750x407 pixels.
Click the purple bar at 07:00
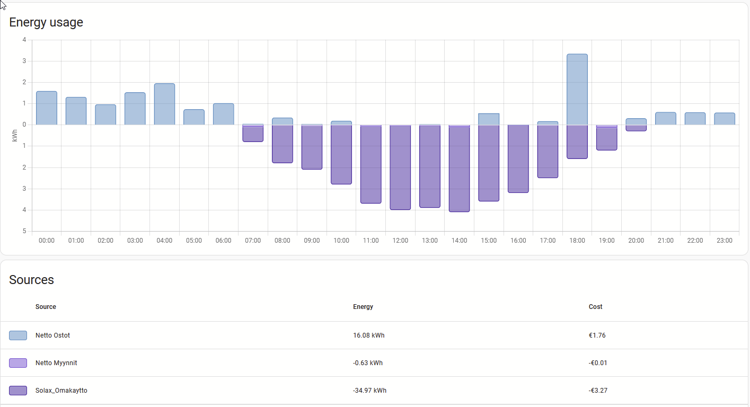pos(253,134)
